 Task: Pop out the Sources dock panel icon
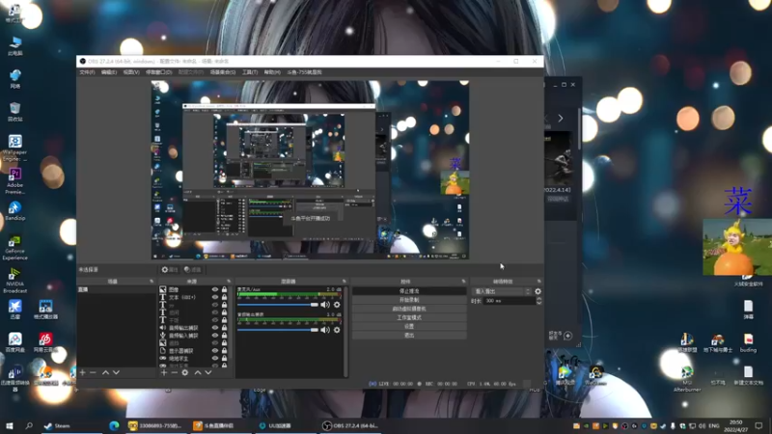pyautogui.click(x=229, y=282)
